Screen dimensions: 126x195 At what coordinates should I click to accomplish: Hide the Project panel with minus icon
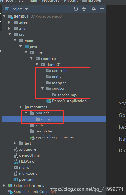[x=102, y=9]
